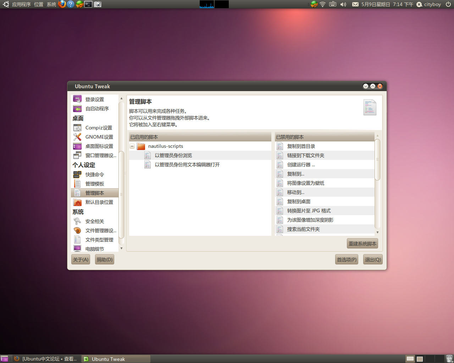Open 文件类型管理 sidebar entry
This screenshot has width=454, height=363.
(x=95, y=240)
